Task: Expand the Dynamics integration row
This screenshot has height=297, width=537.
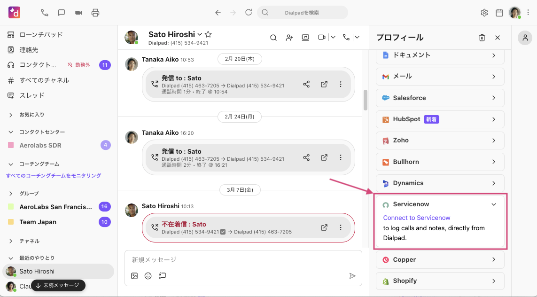Action: coord(440,183)
